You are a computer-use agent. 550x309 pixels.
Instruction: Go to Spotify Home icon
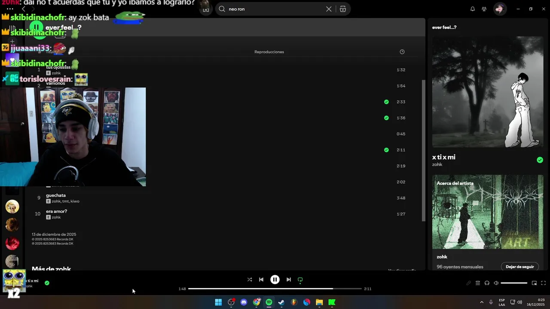click(206, 9)
